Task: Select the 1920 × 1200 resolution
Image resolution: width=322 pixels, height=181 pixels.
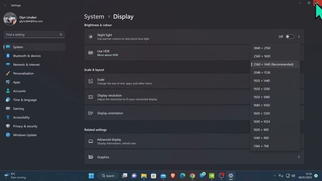Action: 275,89
